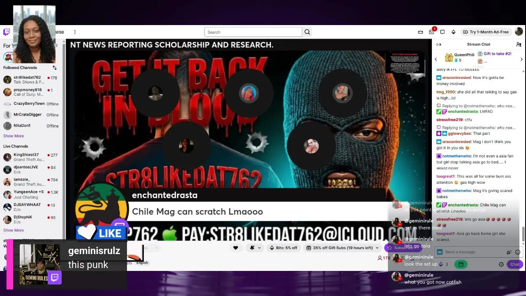
Task: Click QueenPhili gold gift badge
Action: click(449, 58)
